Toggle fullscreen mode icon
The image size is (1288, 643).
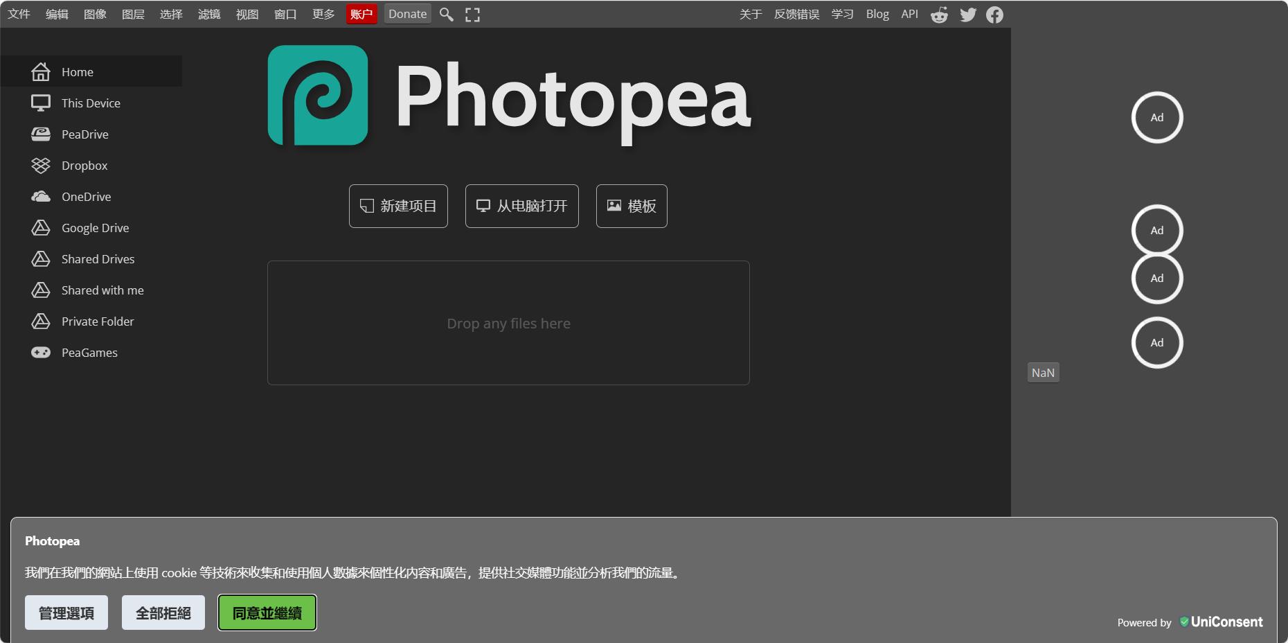(x=472, y=15)
